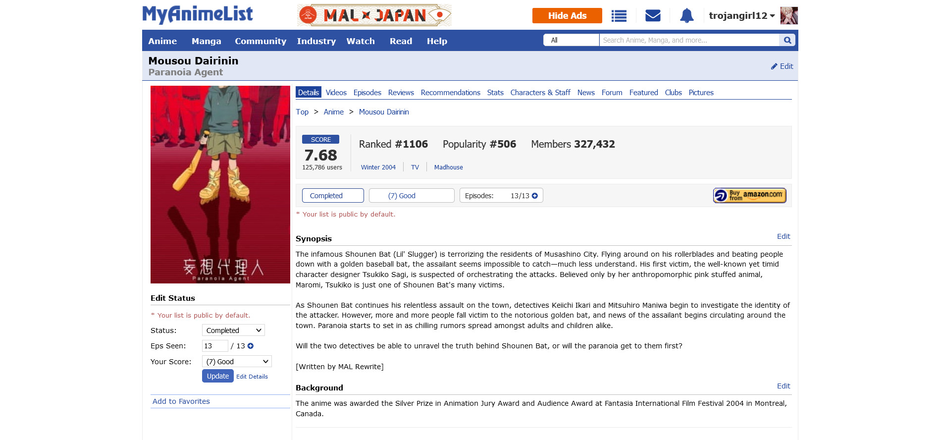The image size is (940, 440).
Task: Click the Buy from Amazon badge
Action: [750, 195]
